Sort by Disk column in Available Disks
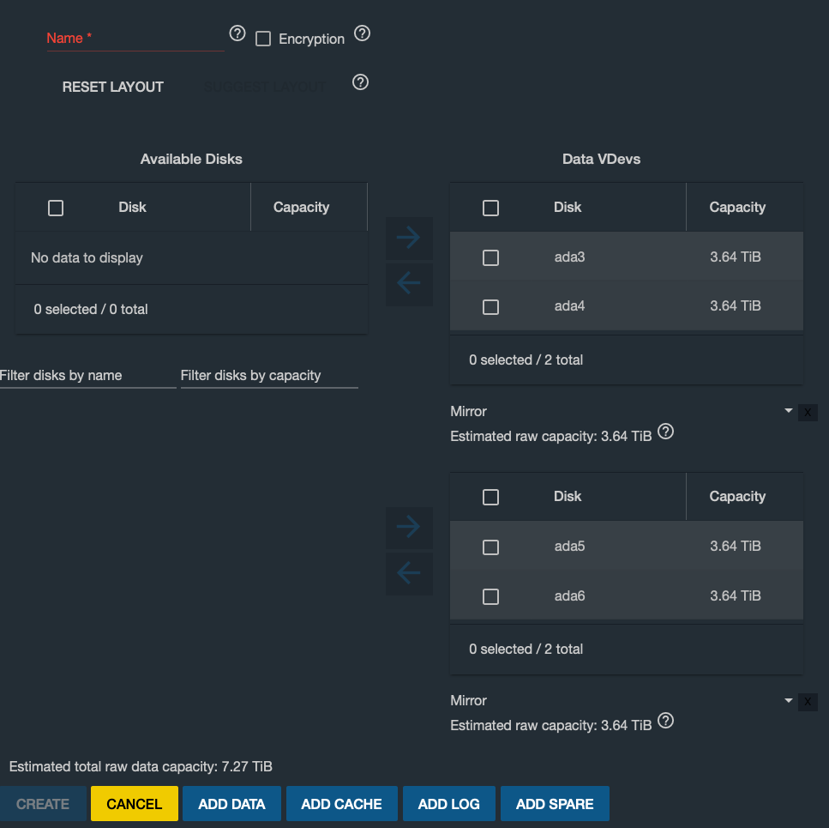This screenshot has width=829, height=828. pos(132,207)
